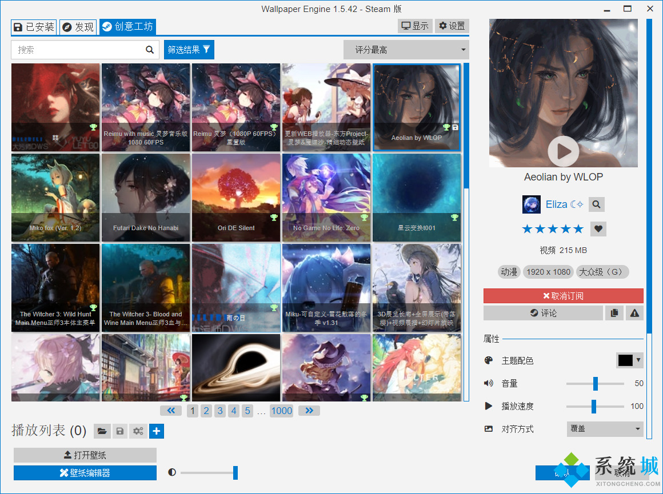
Task: Adjust the 音量 volume slider
Action: (x=595, y=383)
